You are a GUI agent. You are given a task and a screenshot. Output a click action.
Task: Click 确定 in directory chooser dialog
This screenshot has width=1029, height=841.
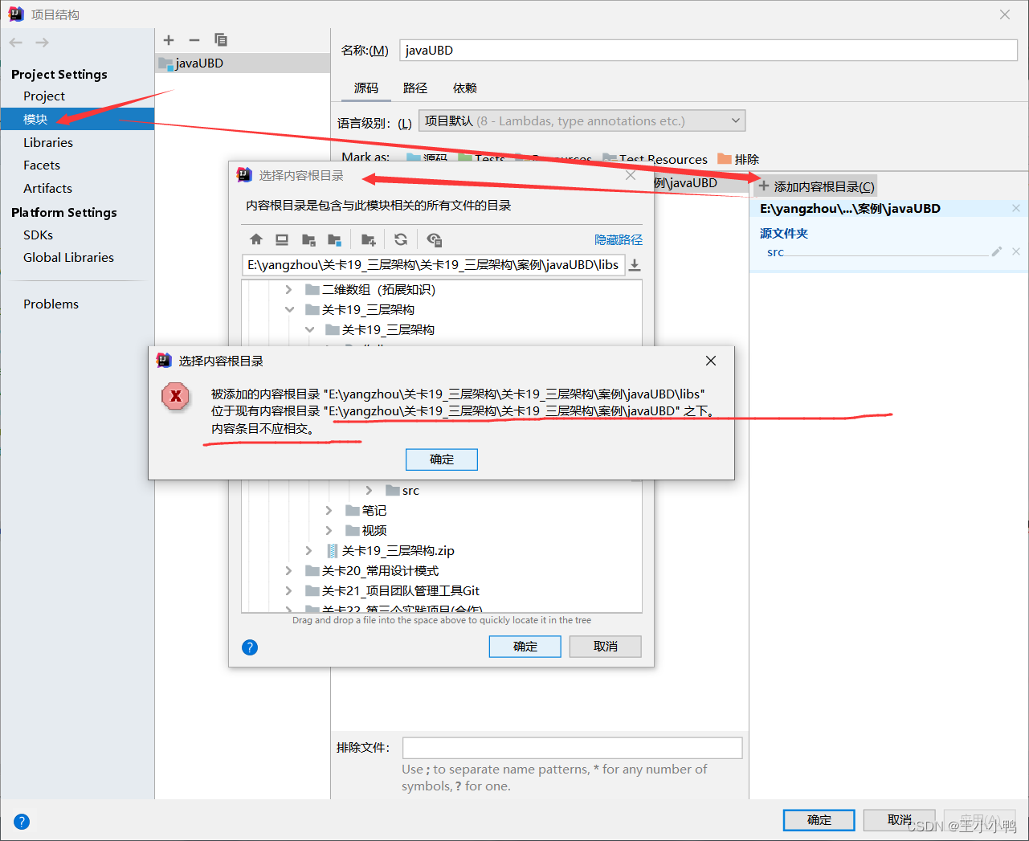[525, 647]
